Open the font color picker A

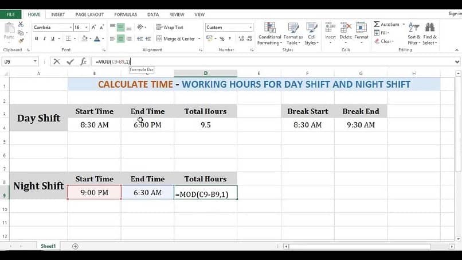[x=97, y=38]
